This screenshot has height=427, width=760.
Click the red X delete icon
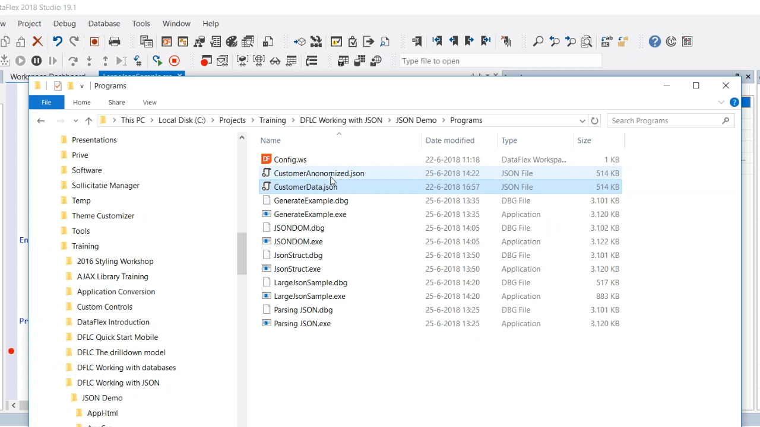click(37, 42)
